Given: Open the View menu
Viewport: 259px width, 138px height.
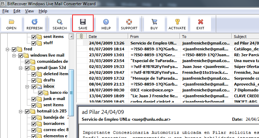Looking at the screenshot, I should pyautogui.click(x=29, y=11).
